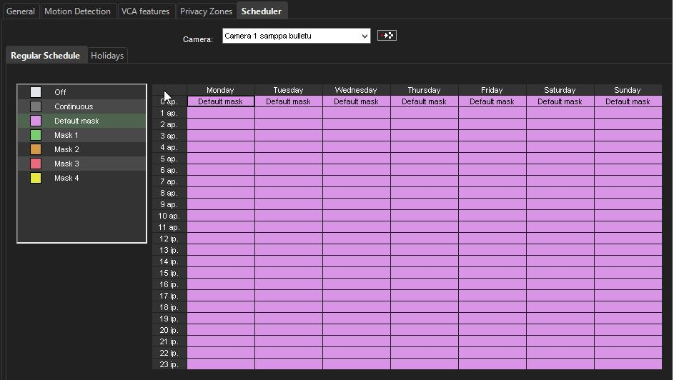Viewport: 674px width, 380px height.
Task: Select the entire Sunday column header
Action: 628,90
